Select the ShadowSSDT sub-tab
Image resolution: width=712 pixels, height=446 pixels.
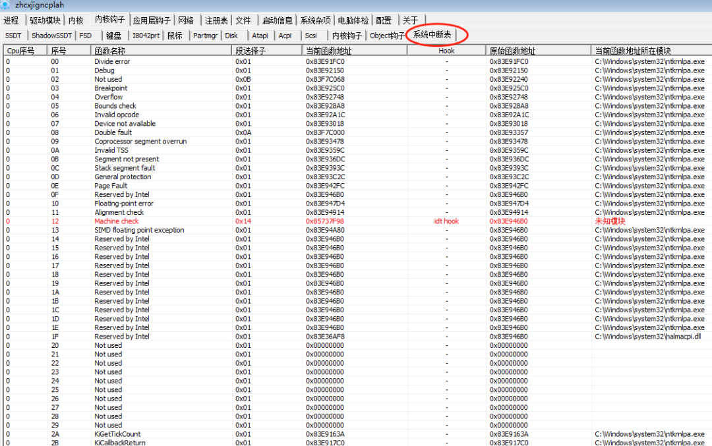click(x=52, y=36)
